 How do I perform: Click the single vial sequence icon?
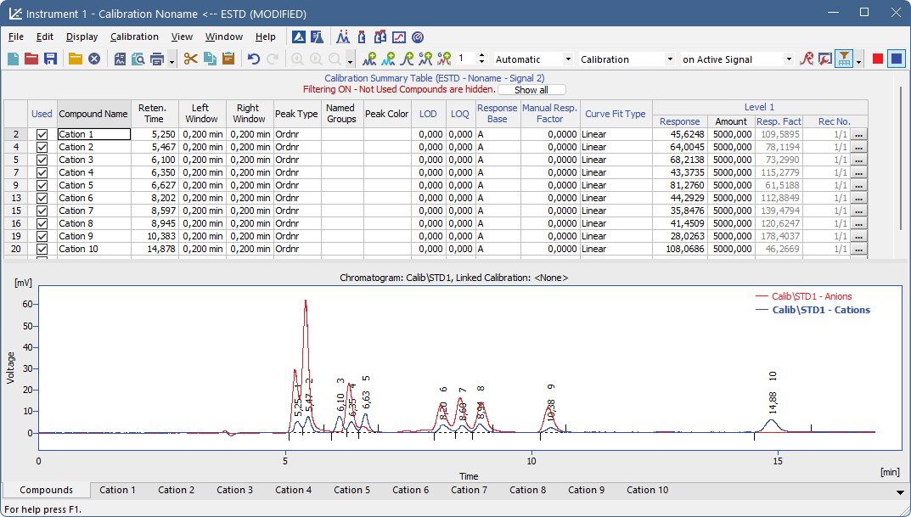pyautogui.click(x=362, y=37)
